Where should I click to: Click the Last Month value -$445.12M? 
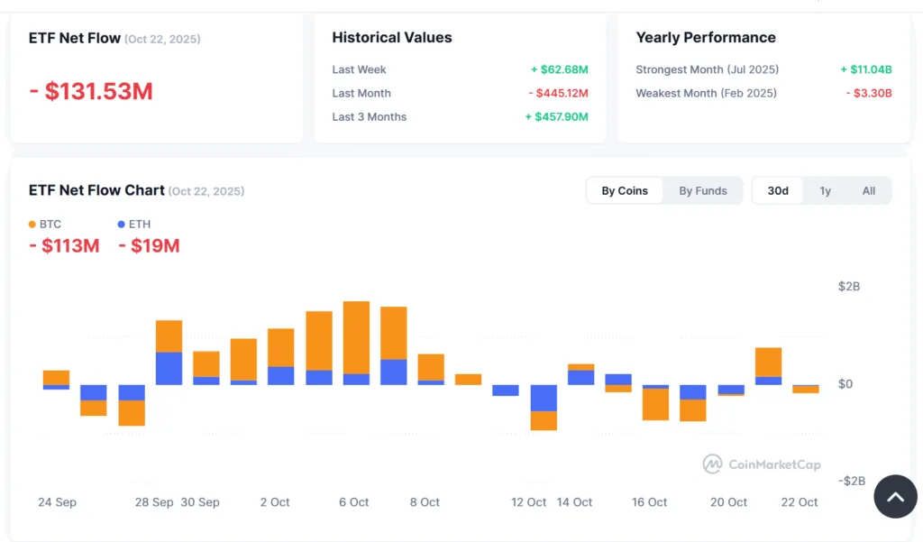[x=558, y=93]
